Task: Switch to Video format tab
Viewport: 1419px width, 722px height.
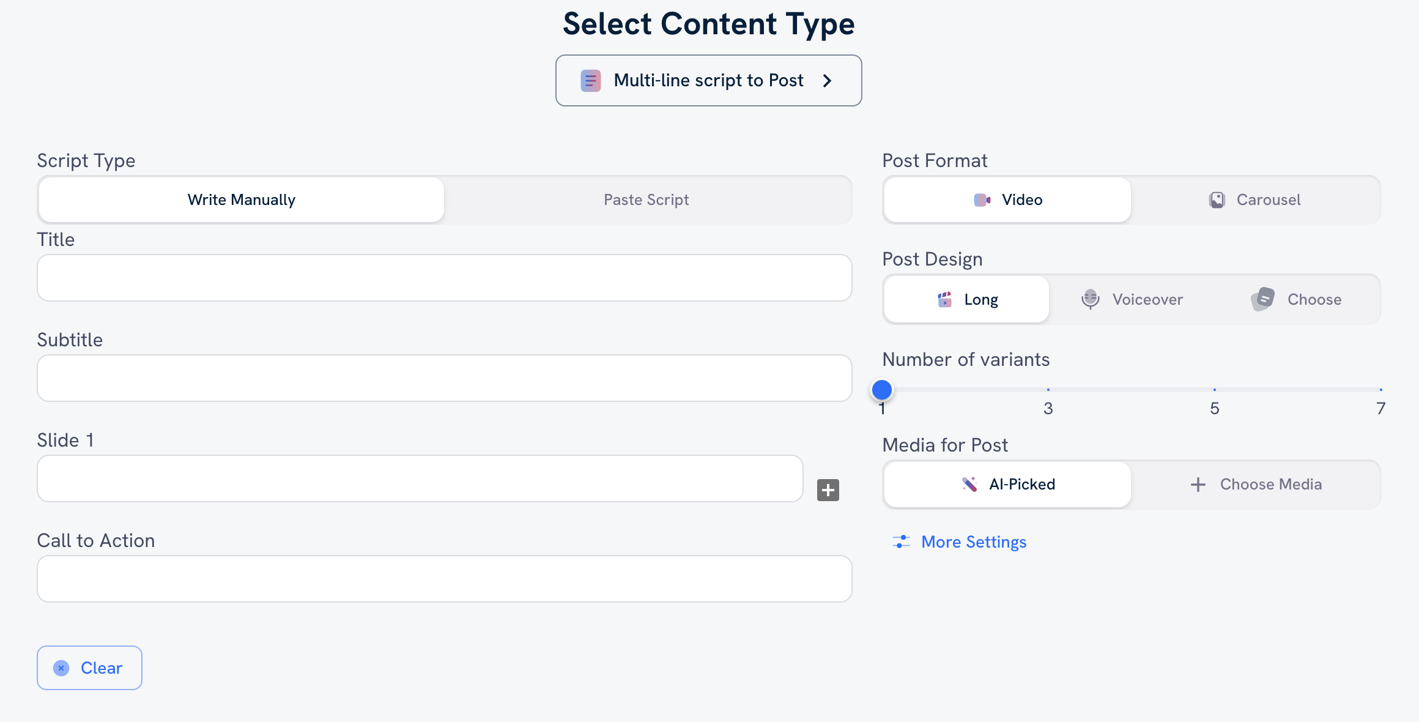Action: [1007, 199]
